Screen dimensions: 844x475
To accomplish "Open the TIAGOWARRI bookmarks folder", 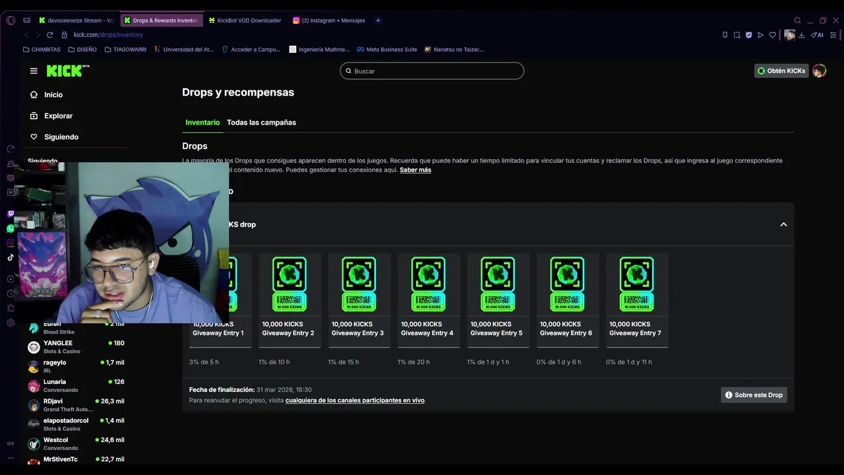I will [125, 49].
